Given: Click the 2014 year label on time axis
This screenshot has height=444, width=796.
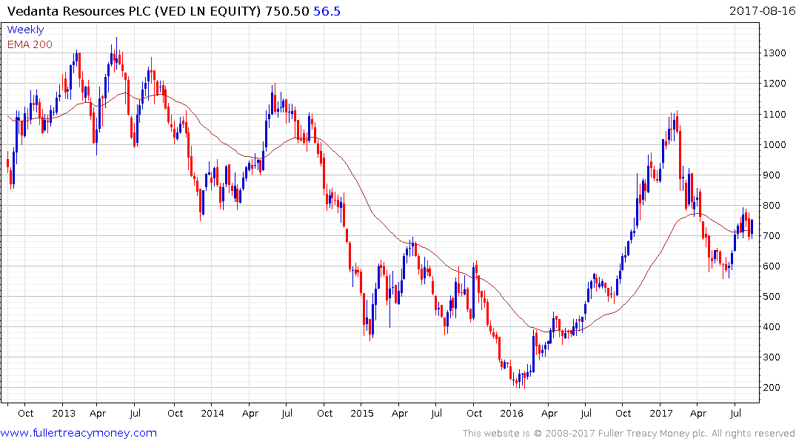Looking at the screenshot, I should [213, 413].
